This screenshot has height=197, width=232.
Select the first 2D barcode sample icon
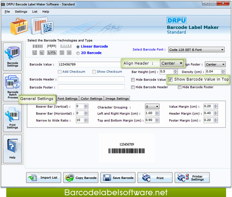tap(35, 52)
